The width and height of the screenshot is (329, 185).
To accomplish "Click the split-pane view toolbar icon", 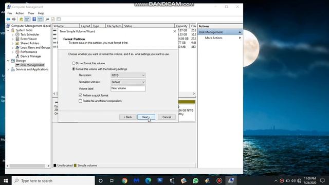I will pos(59,20).
